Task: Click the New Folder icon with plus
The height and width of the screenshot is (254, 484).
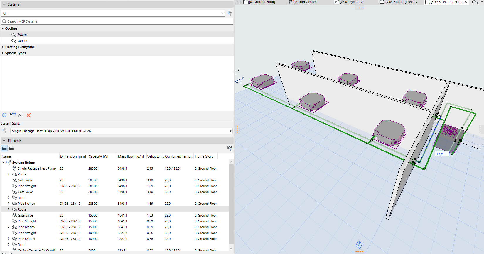Action: coord(12,115)
